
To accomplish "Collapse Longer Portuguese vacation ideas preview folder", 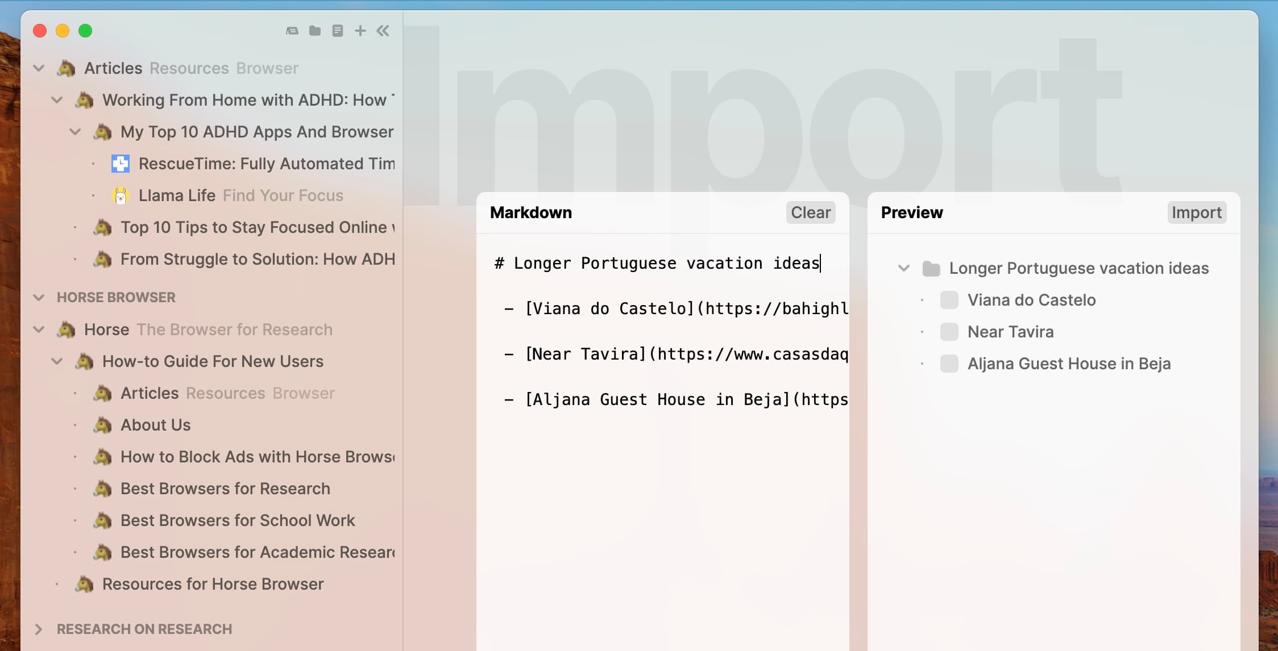I will [x=903, y=268].
